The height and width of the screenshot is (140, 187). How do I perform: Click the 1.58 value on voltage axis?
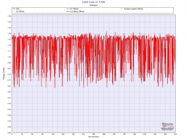9,16
